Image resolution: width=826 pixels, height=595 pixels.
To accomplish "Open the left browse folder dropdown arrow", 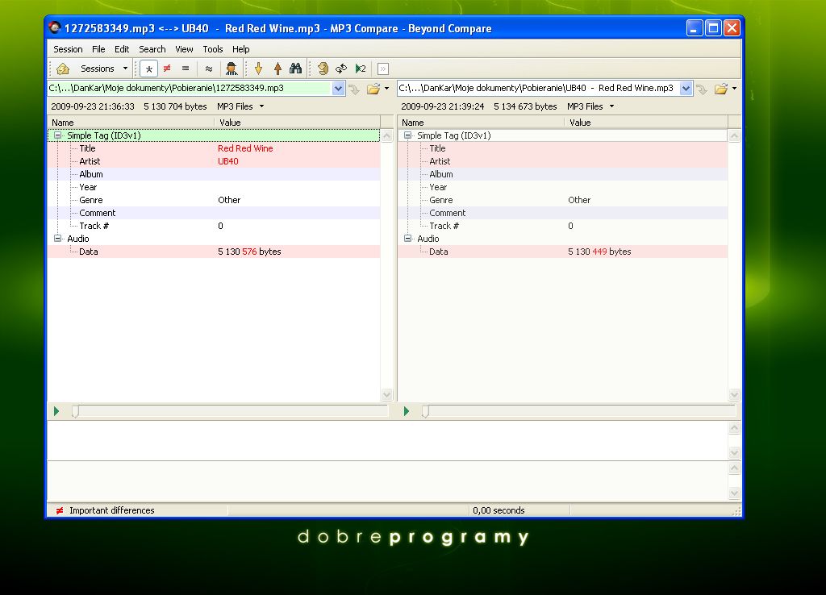I will click(x=386, y=89).
